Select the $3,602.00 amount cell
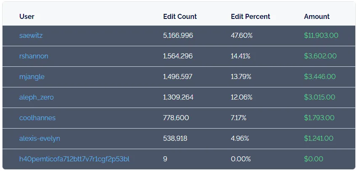357x171 pixels. (320, 56)
